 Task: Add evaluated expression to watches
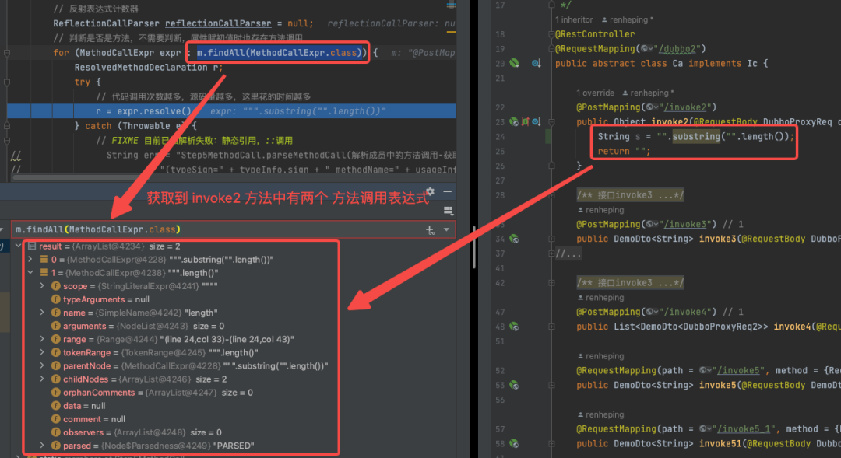click(430, 230)
